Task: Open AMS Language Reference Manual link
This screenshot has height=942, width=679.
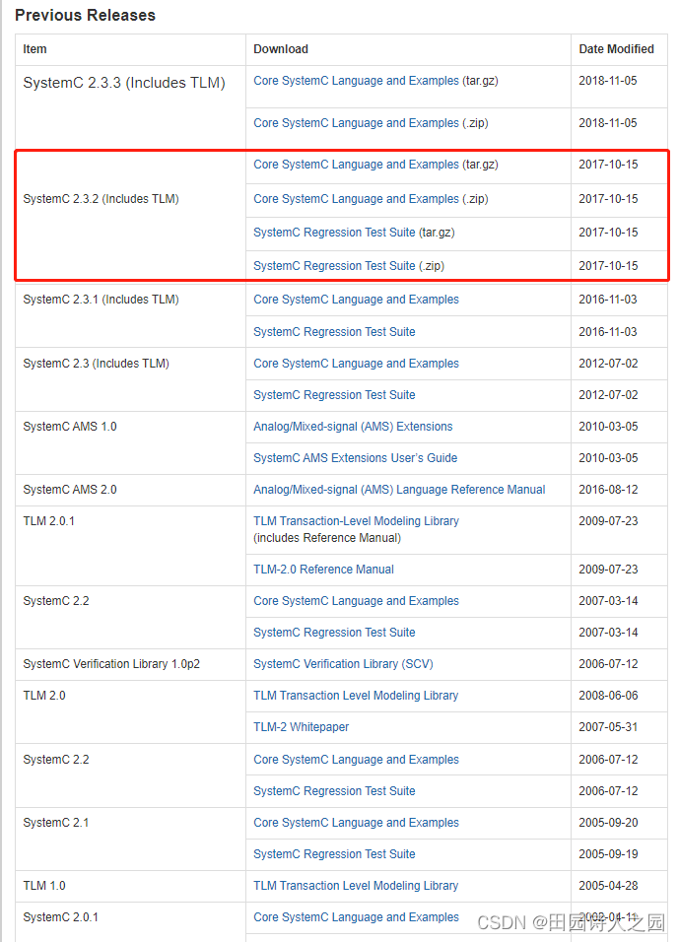Action: 399,490
